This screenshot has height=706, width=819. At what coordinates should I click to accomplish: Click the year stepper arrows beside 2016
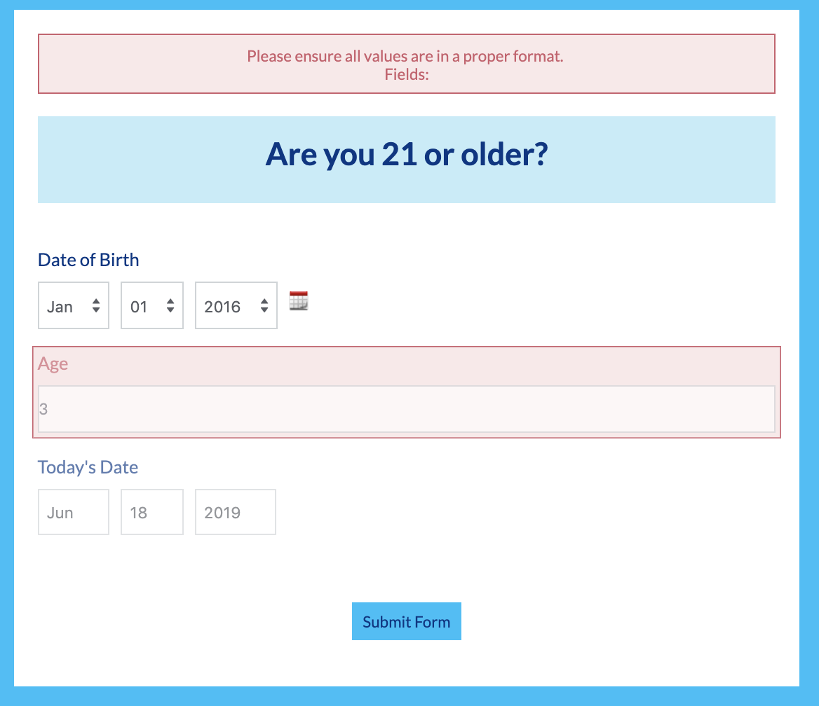point(264,305)
